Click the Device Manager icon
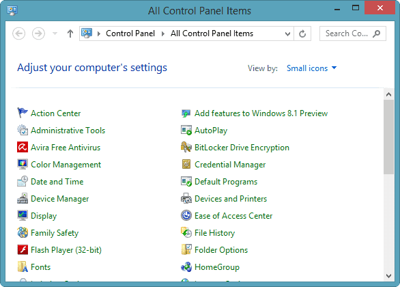 pyautogui.click(x=23, y=199)
